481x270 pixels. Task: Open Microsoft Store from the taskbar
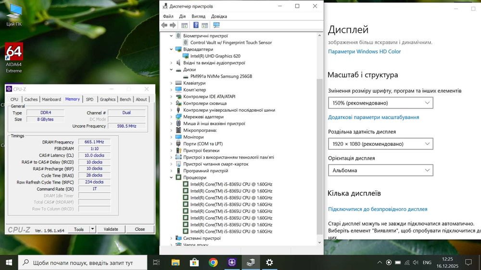point(194,262)
